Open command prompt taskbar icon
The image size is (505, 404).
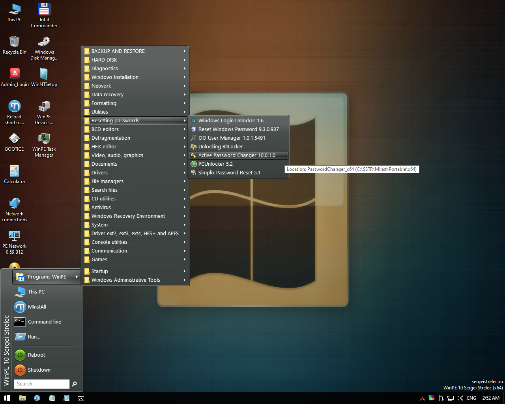[80, 398]
